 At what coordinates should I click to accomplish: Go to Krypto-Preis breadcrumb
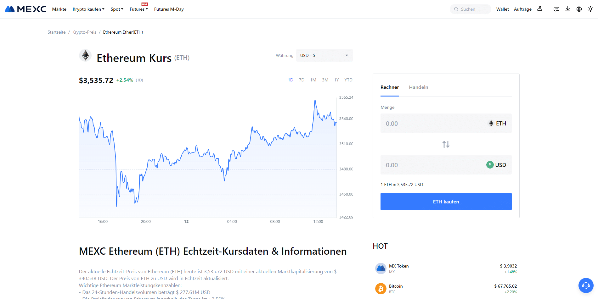[84, 32]
